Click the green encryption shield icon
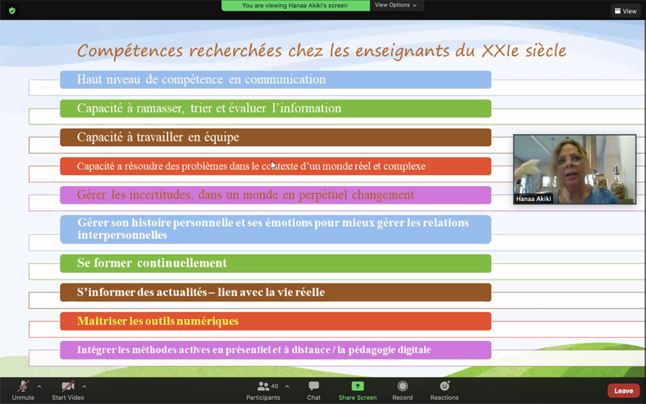This screenshot has height=404, width=646. point(12,11)
